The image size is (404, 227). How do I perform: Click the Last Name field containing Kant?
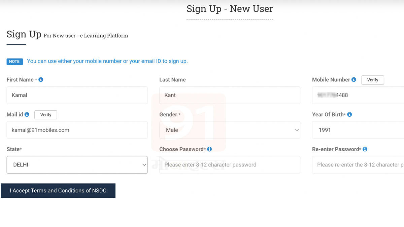click(230, 95)
